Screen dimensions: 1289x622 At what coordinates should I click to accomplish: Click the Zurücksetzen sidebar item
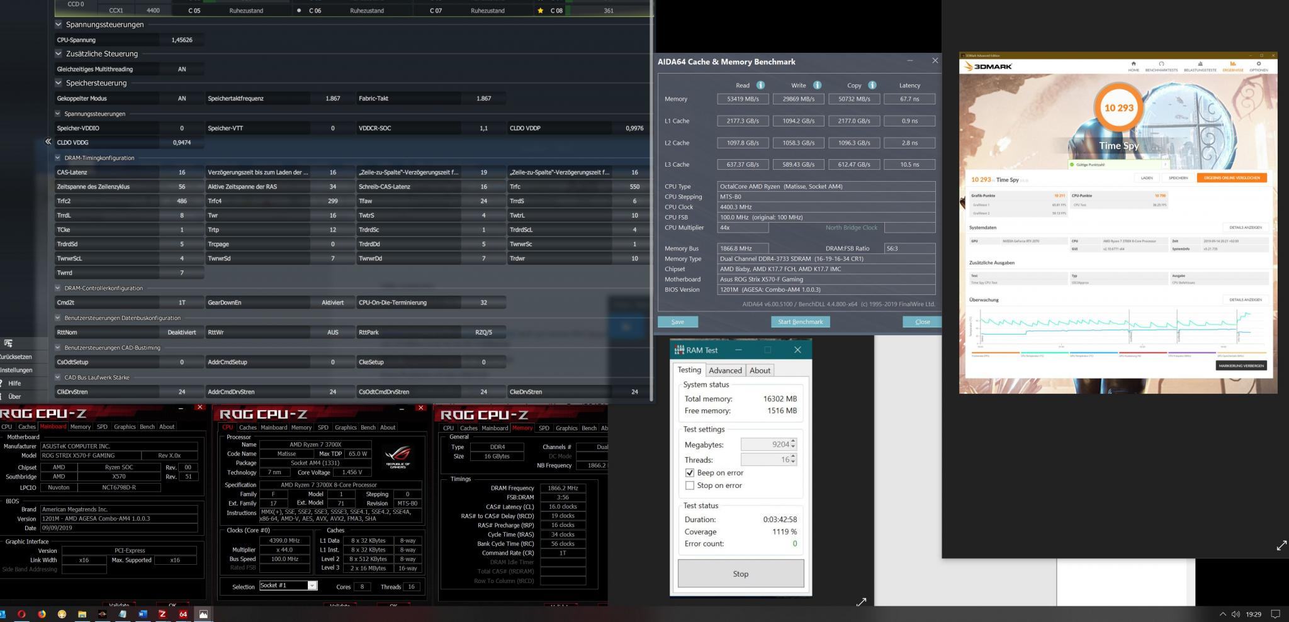click(16, 357)
